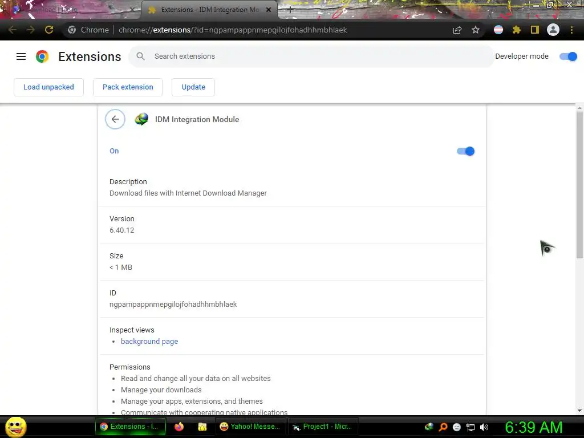Open the Chrome profile avatar
The image size is (584, 438).
click(x=553, y=30)
